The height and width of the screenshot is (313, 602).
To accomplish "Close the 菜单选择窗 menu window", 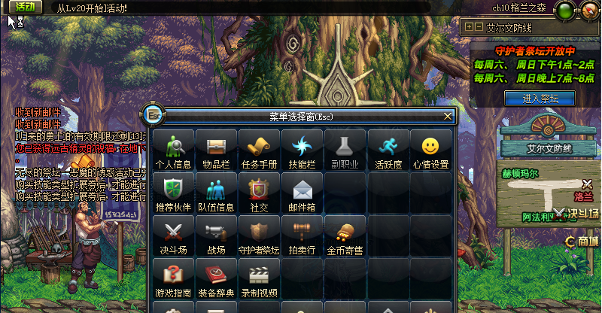I will click(448, 117).
